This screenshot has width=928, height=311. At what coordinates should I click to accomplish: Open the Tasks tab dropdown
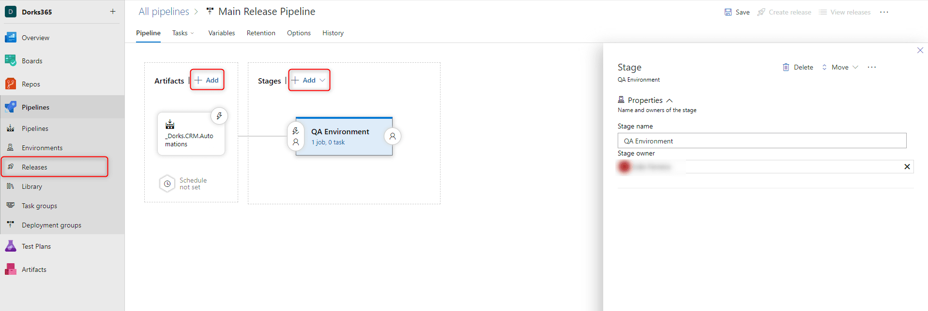(183, 33)
